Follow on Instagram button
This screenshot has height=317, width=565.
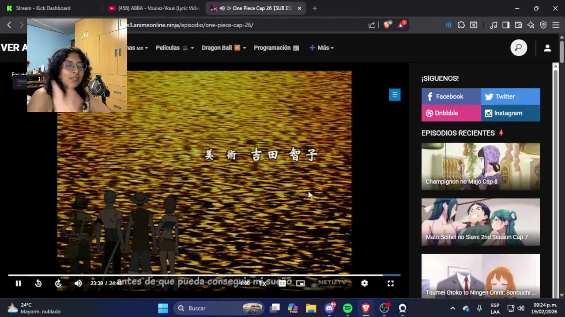510,113
